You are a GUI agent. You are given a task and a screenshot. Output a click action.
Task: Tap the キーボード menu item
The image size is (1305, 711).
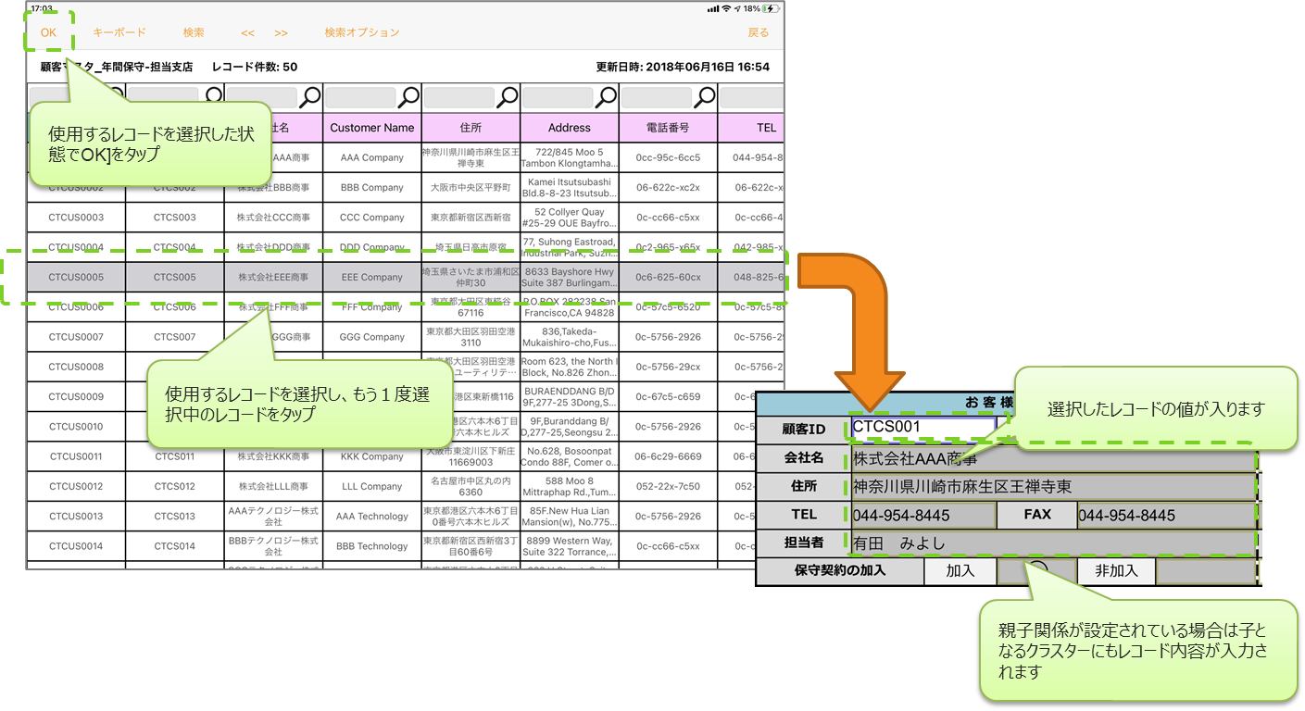click(119, 33)
